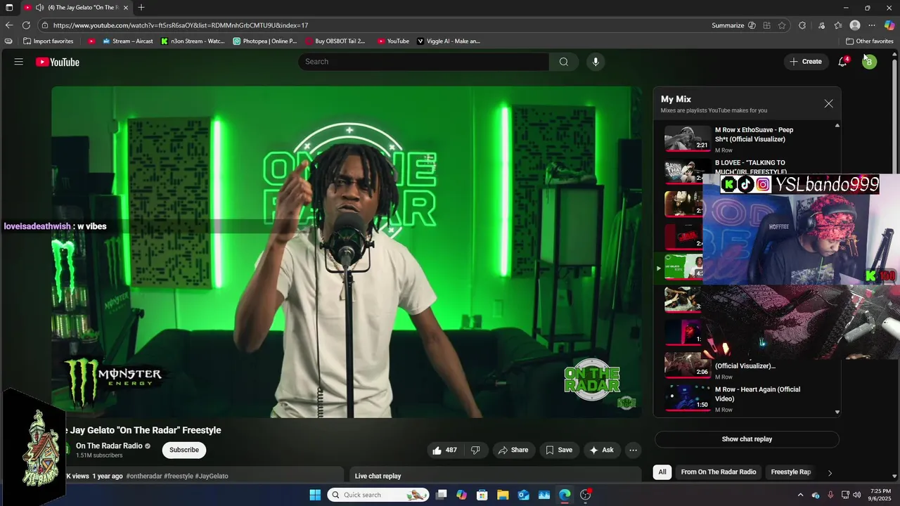Open On The Radar Radio channel name

pos(109,446)
